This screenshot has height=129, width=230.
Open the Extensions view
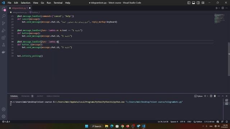[4, 38]
